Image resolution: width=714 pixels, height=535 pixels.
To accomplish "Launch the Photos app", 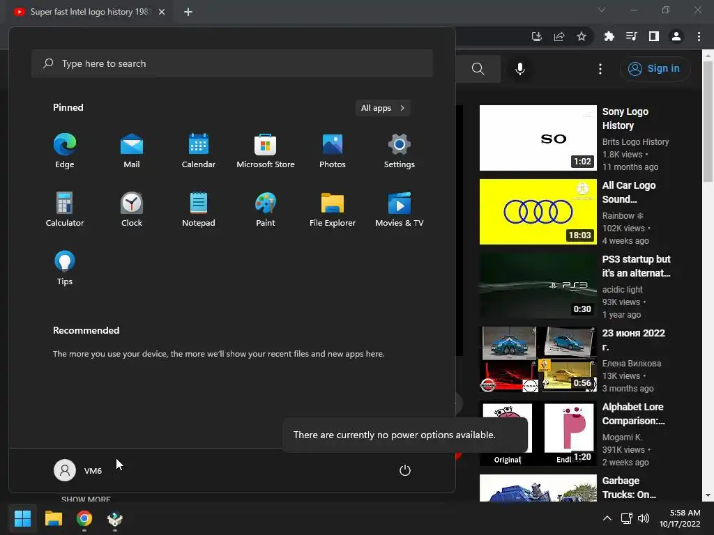I will tap(333, 151).
